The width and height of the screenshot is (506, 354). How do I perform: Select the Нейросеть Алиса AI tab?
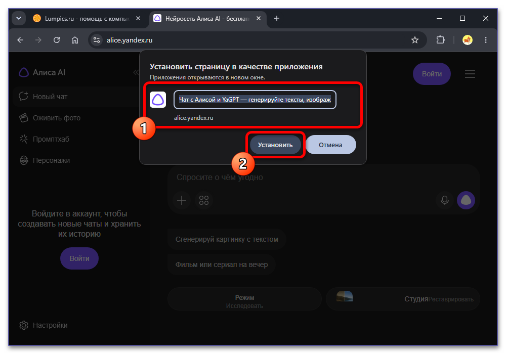coord(208,19)
